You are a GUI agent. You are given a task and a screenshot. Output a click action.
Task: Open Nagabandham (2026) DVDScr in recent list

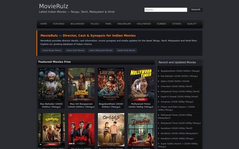(180, 71)
